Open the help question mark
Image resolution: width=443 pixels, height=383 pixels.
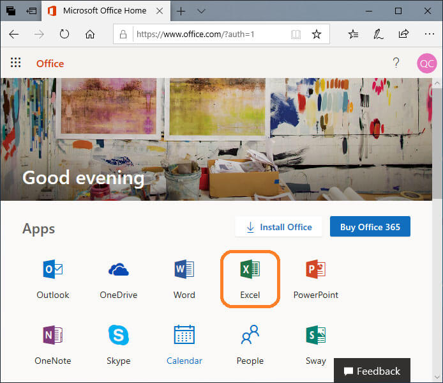point(396,63)
